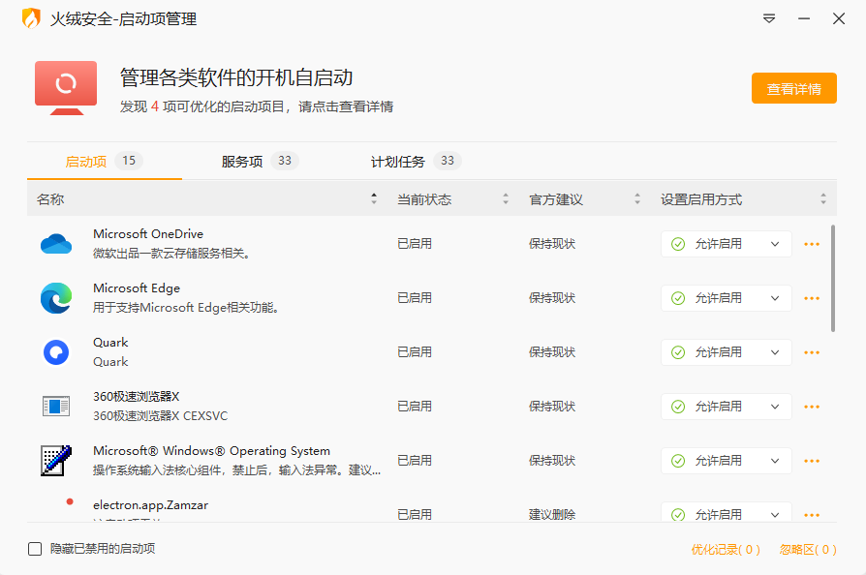Open 优化记录( 0 ) link
Image resolution: width=866 pixels, height=575 pixels.
[x=726, y=550]
